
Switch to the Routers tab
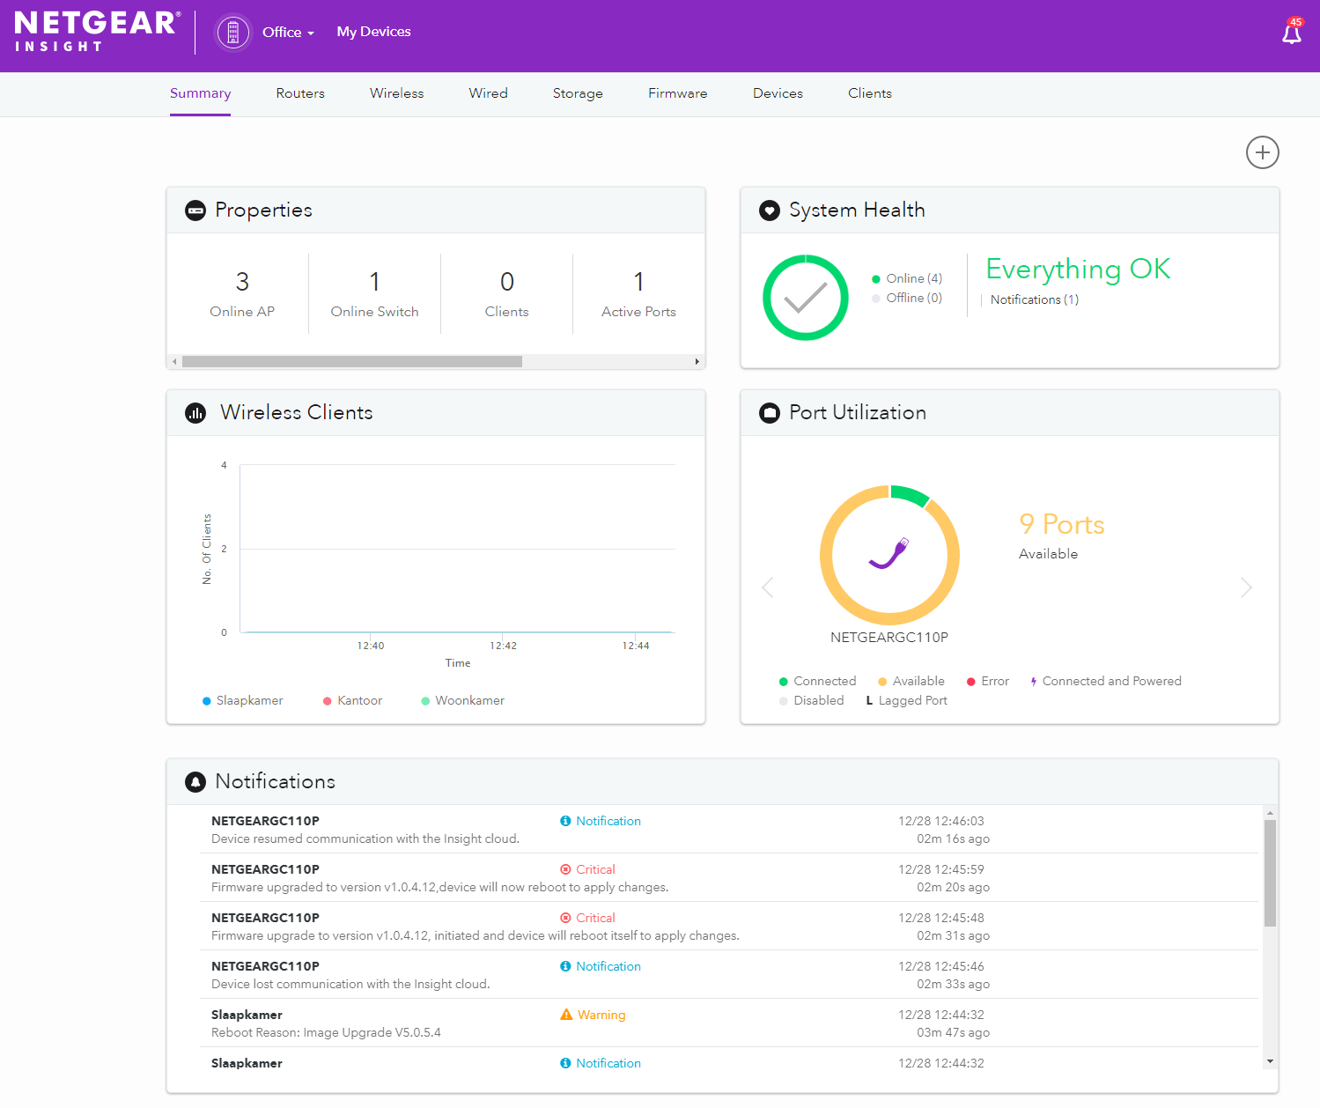coord(300,93)
